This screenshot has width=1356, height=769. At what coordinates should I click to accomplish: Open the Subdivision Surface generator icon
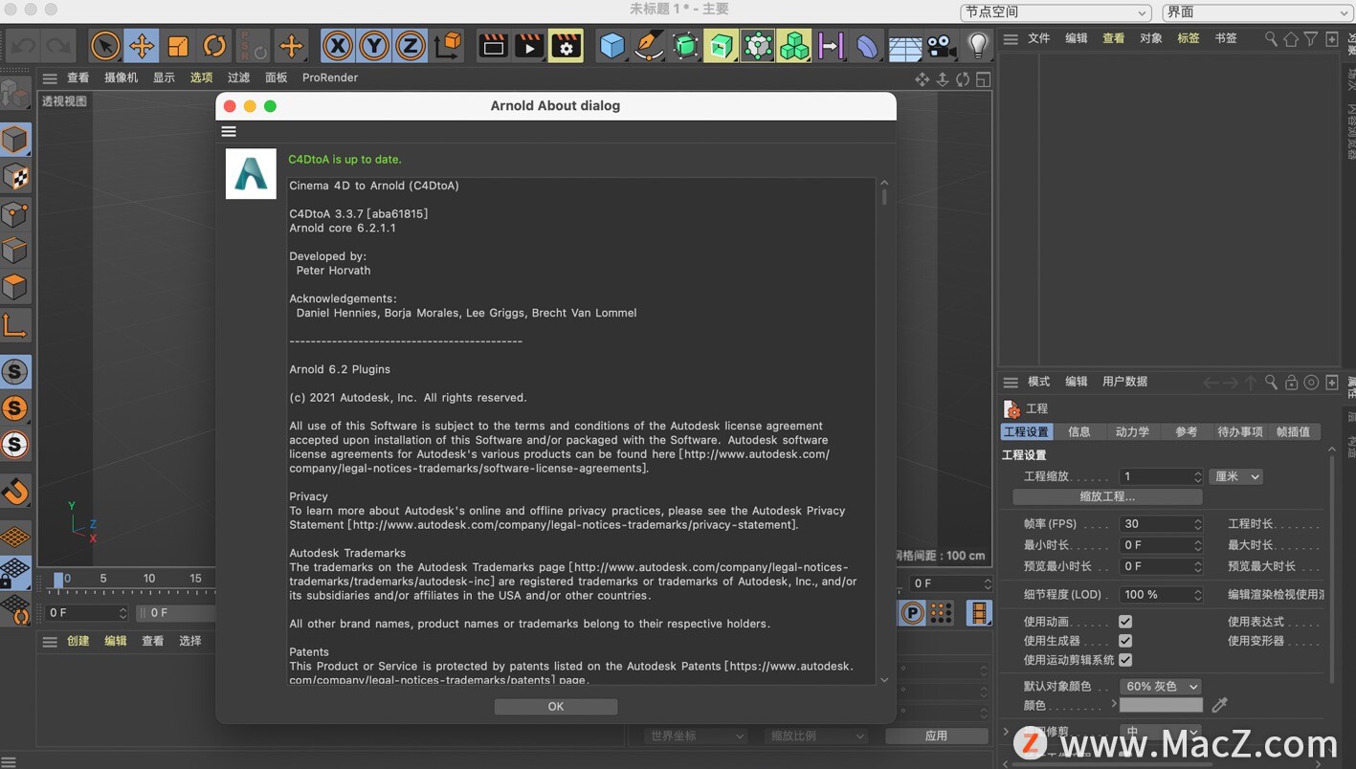point(685,45)
